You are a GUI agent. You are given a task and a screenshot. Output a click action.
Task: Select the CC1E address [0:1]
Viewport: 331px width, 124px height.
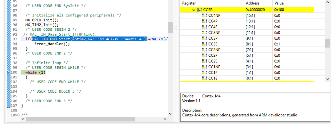(249, 78)
